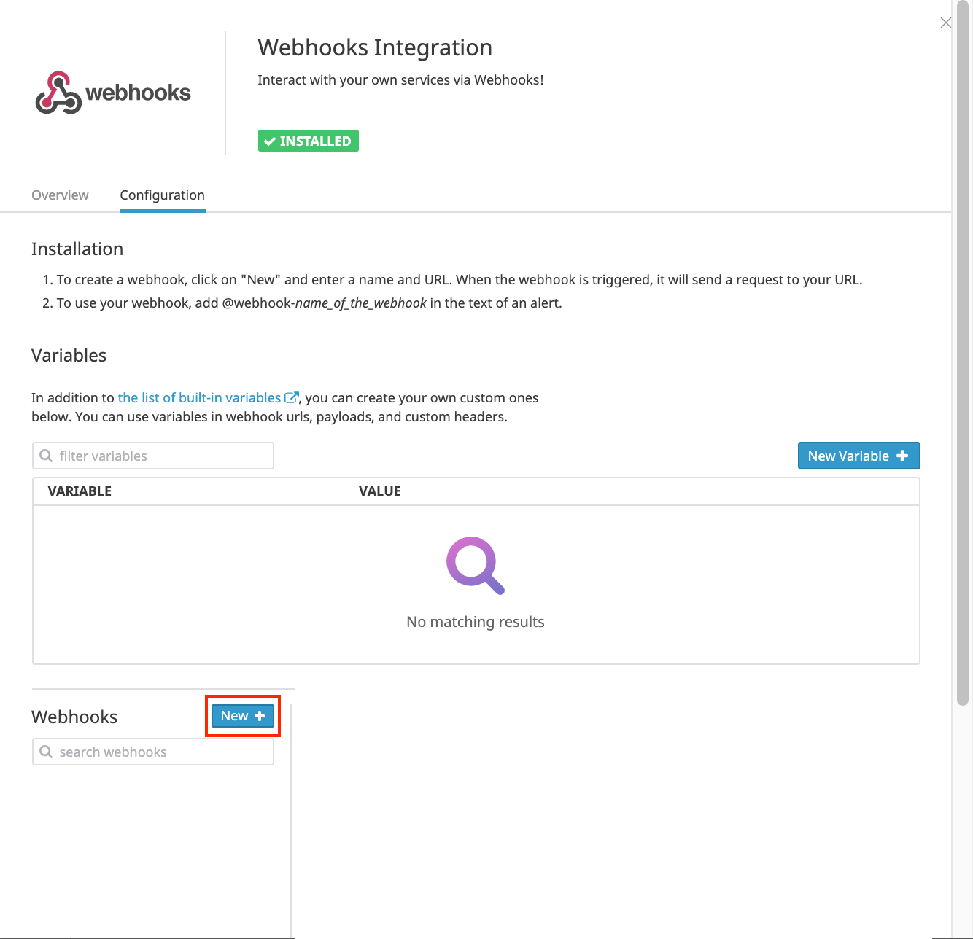Open the list of built-in variables link
The height and width of the screenshot is (939, 973).
click(x=199, y=397)
